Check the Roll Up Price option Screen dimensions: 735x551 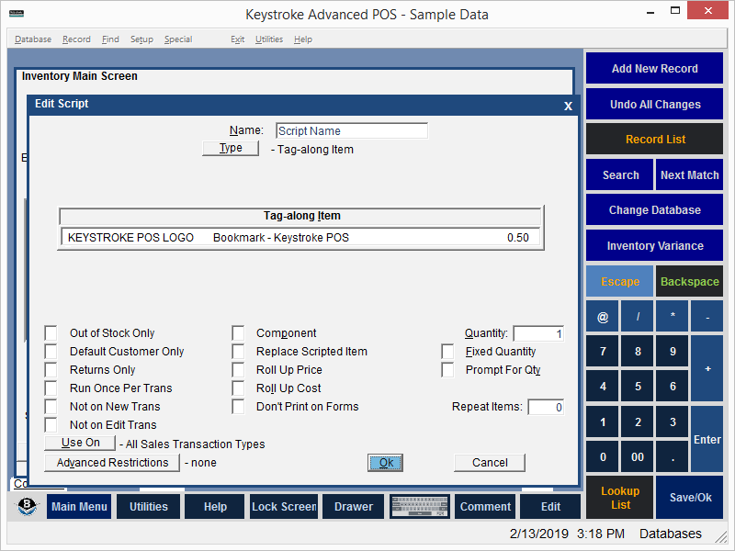pos(238,370)
